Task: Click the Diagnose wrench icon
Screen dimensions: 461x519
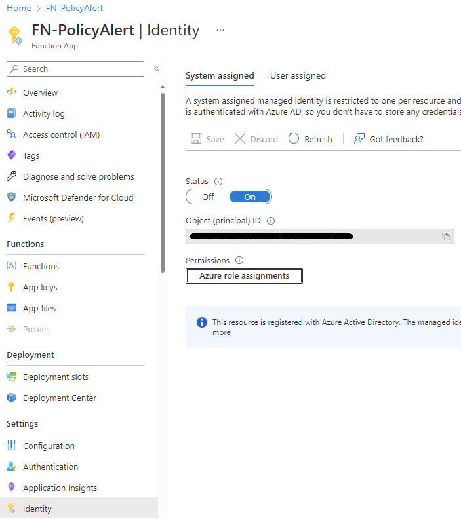Action: point(12,176)
